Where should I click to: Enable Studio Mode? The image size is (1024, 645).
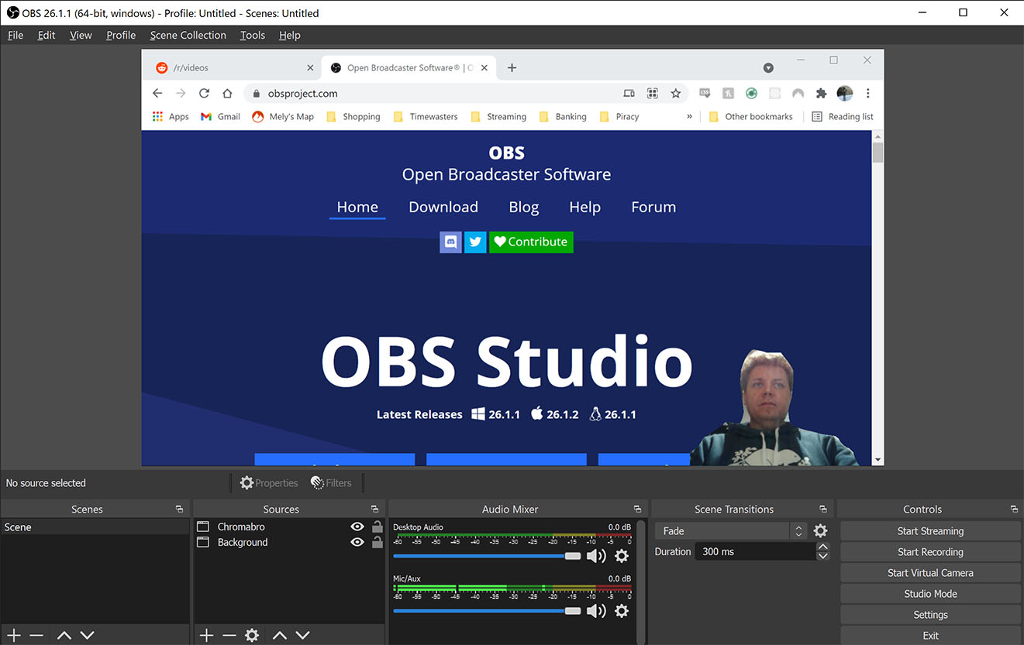point(930,594)
